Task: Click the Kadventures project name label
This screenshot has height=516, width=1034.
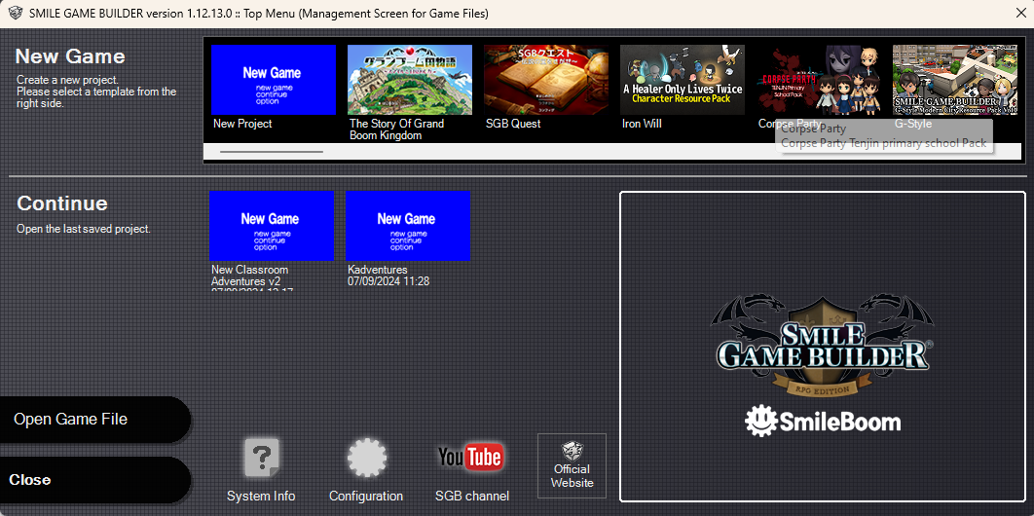Action: point(378,270)
